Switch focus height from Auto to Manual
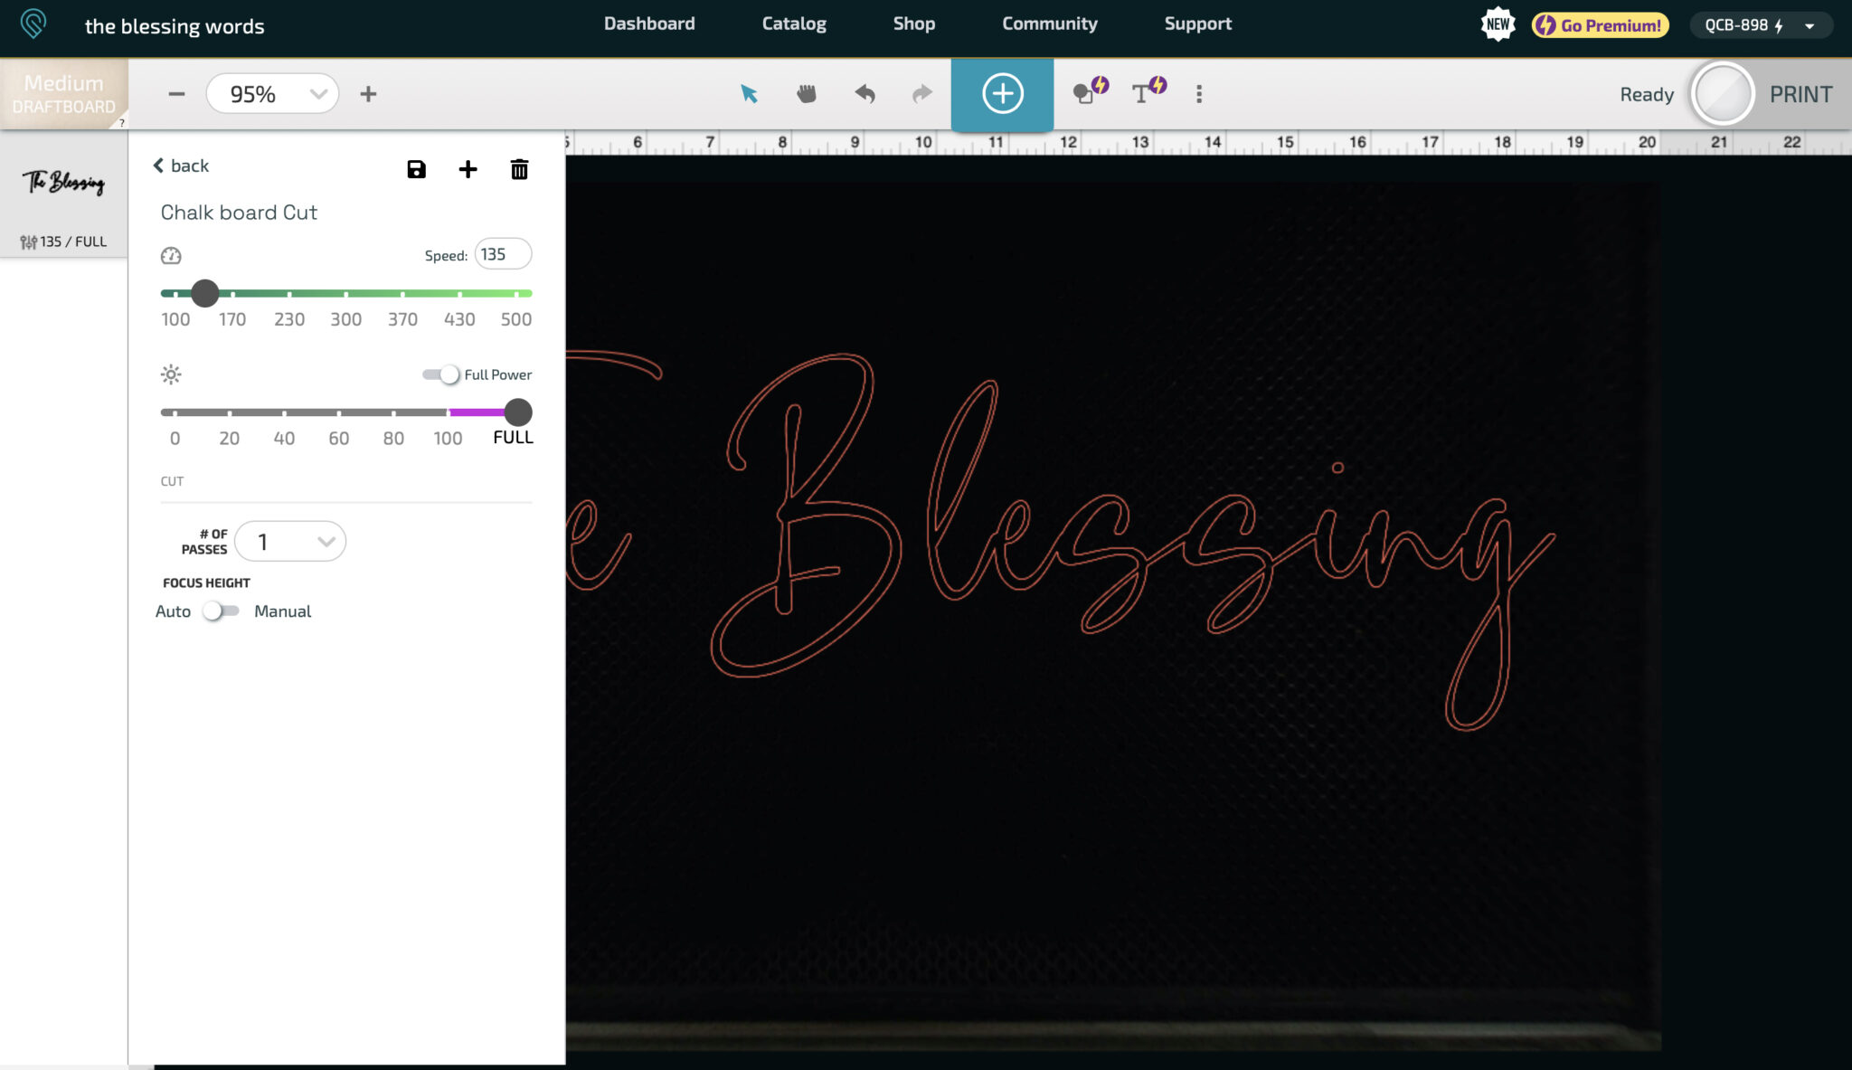1852x1070 pixels. [221, 611]
